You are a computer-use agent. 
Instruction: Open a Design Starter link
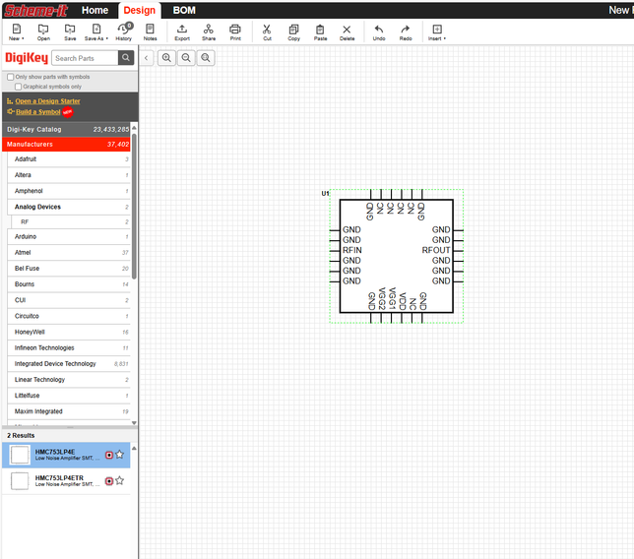(x=47, y=101)
